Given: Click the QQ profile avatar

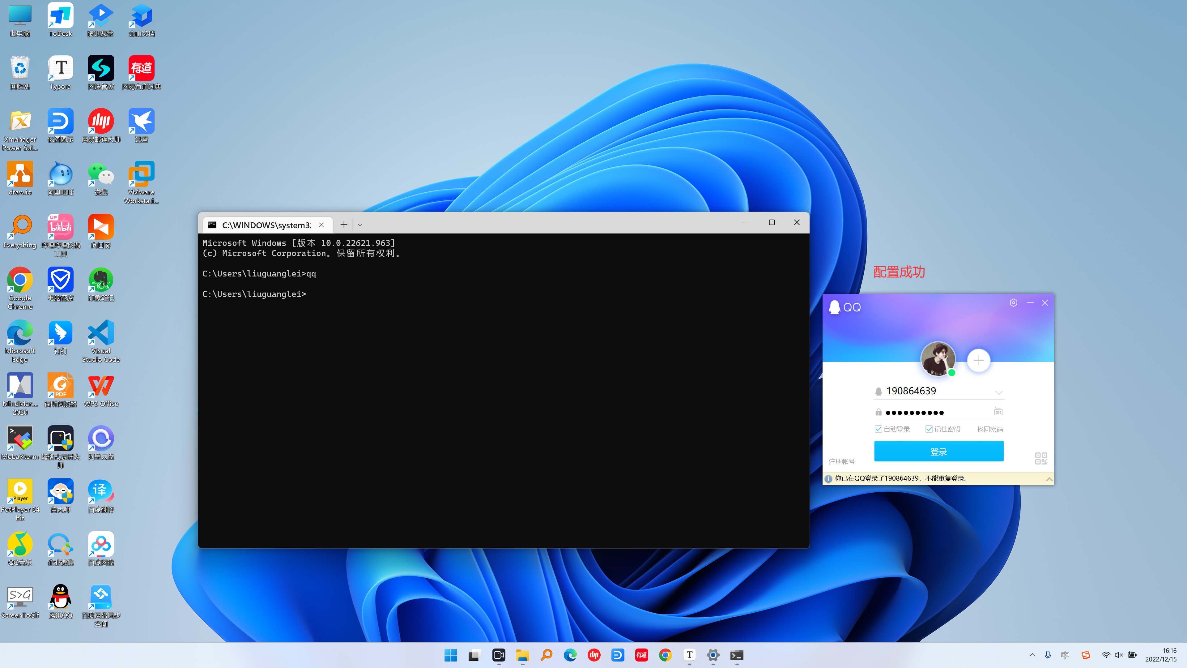Looking at the screenshot, I should tap(938, 359).
